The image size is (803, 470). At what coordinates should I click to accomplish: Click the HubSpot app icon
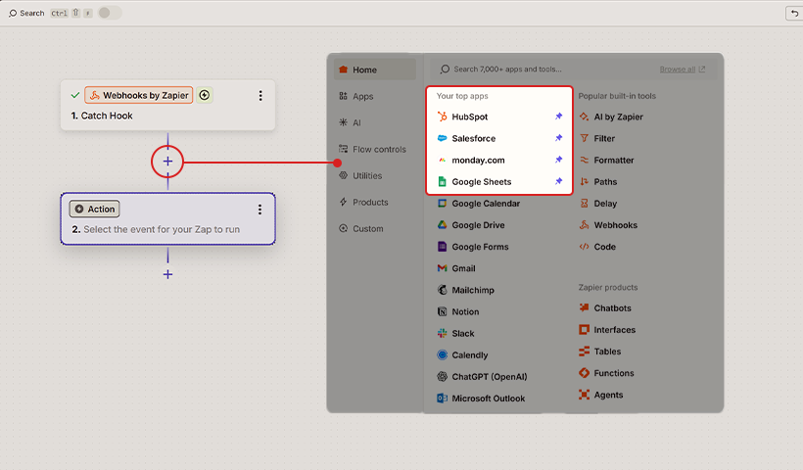(x=443, y=117)
